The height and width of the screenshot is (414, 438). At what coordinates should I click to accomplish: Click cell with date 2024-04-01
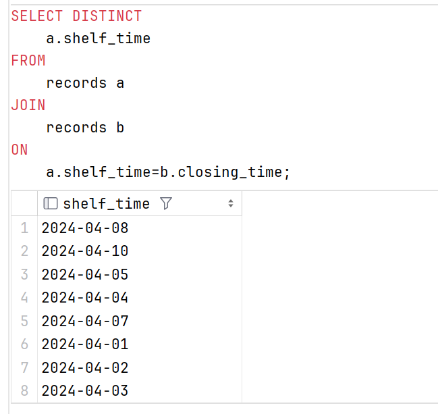pyautogui.click(x=140, y=344)
